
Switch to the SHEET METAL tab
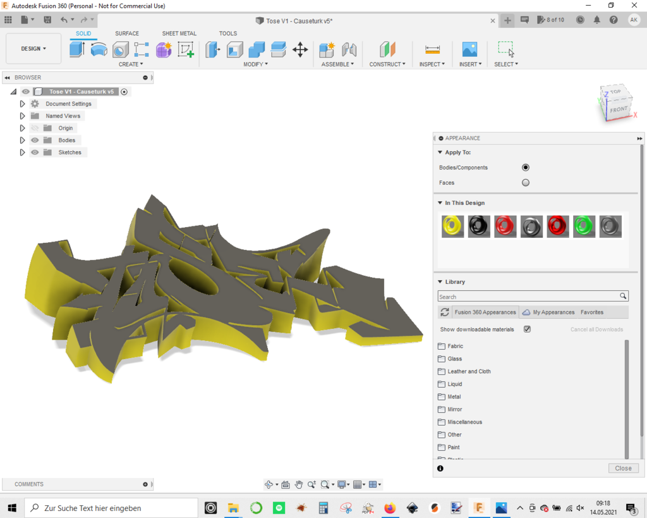pyautogui.click(x=179, y=34)
